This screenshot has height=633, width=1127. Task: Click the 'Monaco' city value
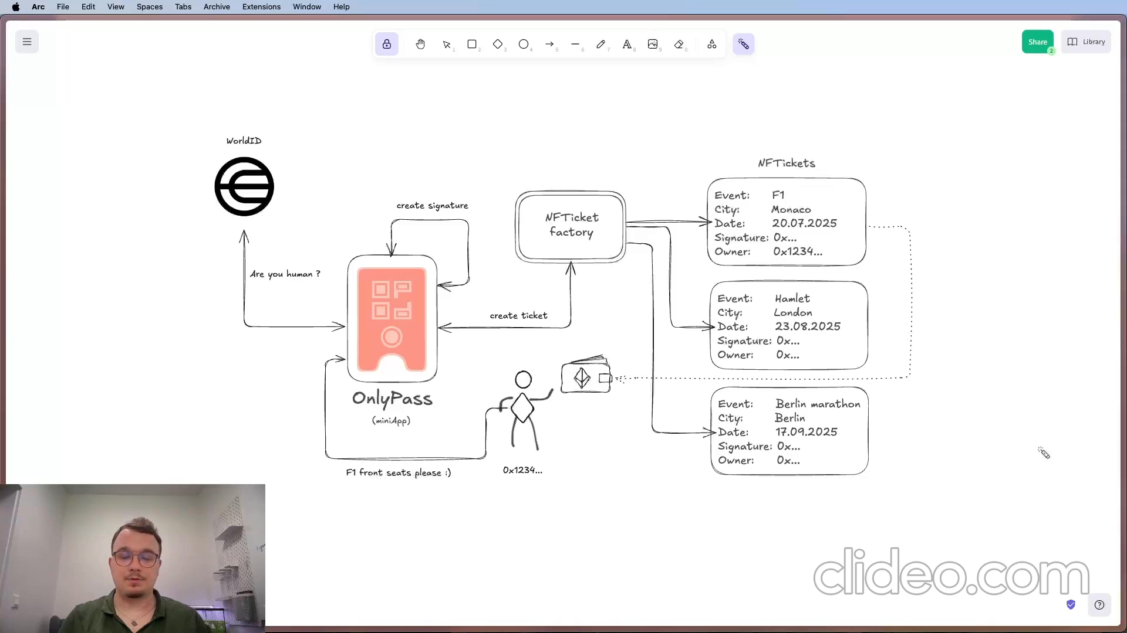coord(791,209)
